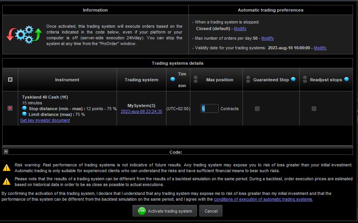Open the Get key investor document link
Screen dimensions: 358x223
[x=45, y=120]
